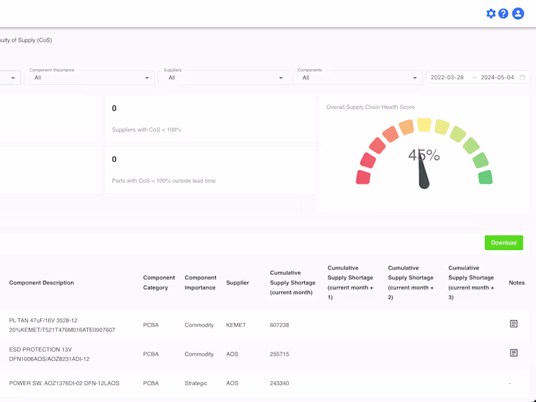Click the rightmost green gauge segment
The width and height of the screenshot is (536, 402).
tap(485, 177)
